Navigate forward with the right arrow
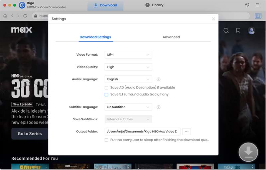This screenshot has width=266, height=170. click(18, 16)
